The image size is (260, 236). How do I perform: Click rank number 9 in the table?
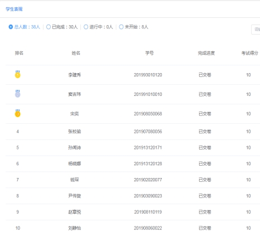(18, 212)
